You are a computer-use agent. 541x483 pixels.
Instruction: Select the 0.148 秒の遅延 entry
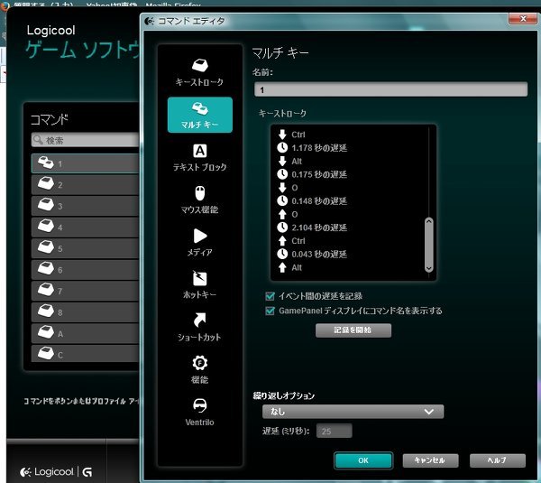pos(312,201)
